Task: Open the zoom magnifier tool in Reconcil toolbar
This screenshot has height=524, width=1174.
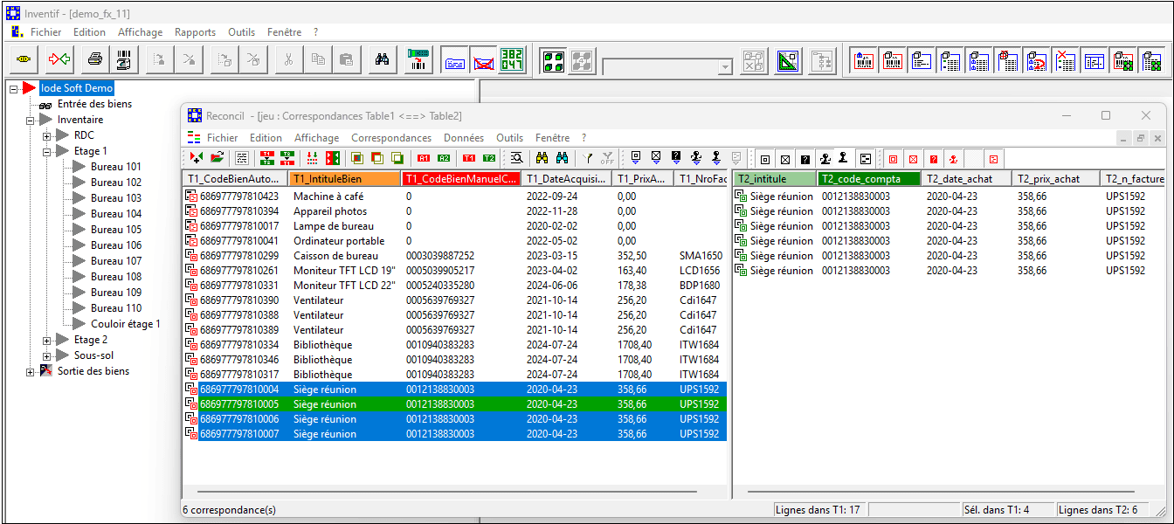Action: coord(517,159)
